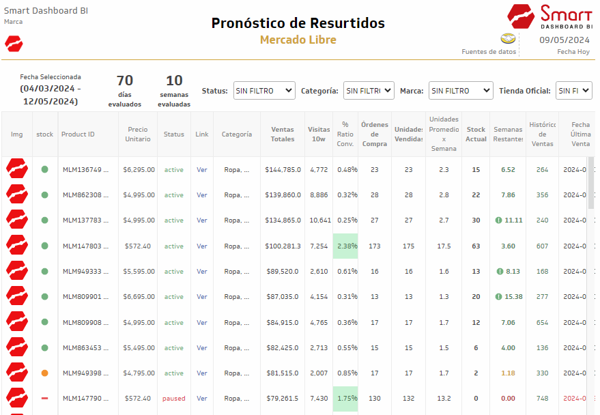
Task: Click the green 2.38% conversion ratio cell
Action: [346, 246]
